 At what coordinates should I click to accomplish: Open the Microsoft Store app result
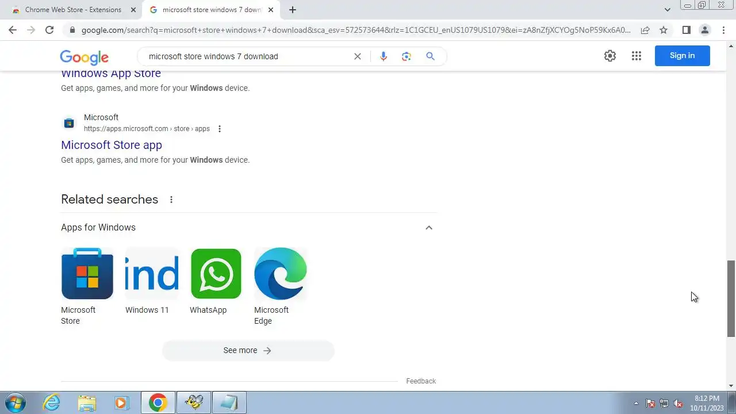pyautogui.click(x=112, y=145)
